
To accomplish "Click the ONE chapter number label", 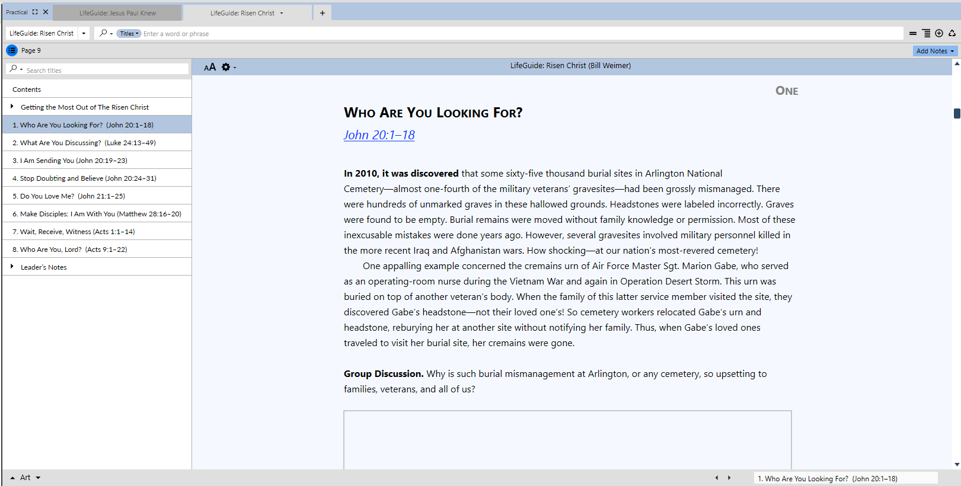I will [x=787, y=91].
